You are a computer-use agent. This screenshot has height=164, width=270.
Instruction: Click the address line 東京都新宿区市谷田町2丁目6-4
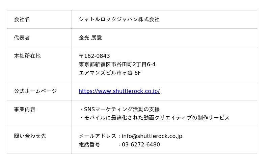pos(117,64)
